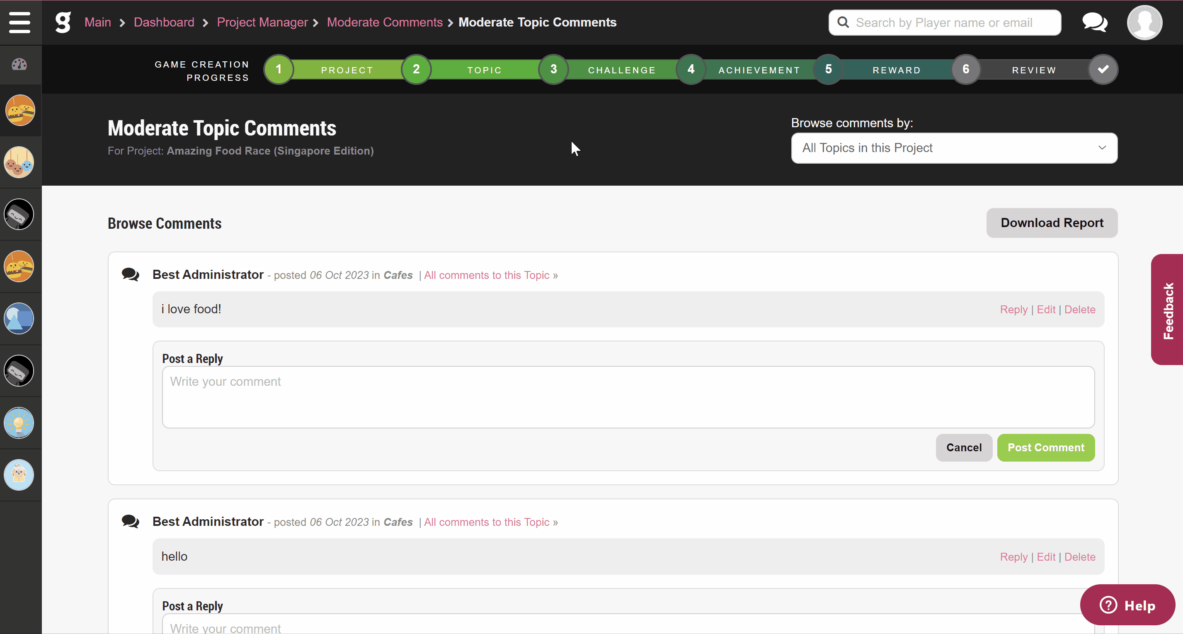Navigate to Main breadcrumb
1183x634 pixels.
(98, 22)
